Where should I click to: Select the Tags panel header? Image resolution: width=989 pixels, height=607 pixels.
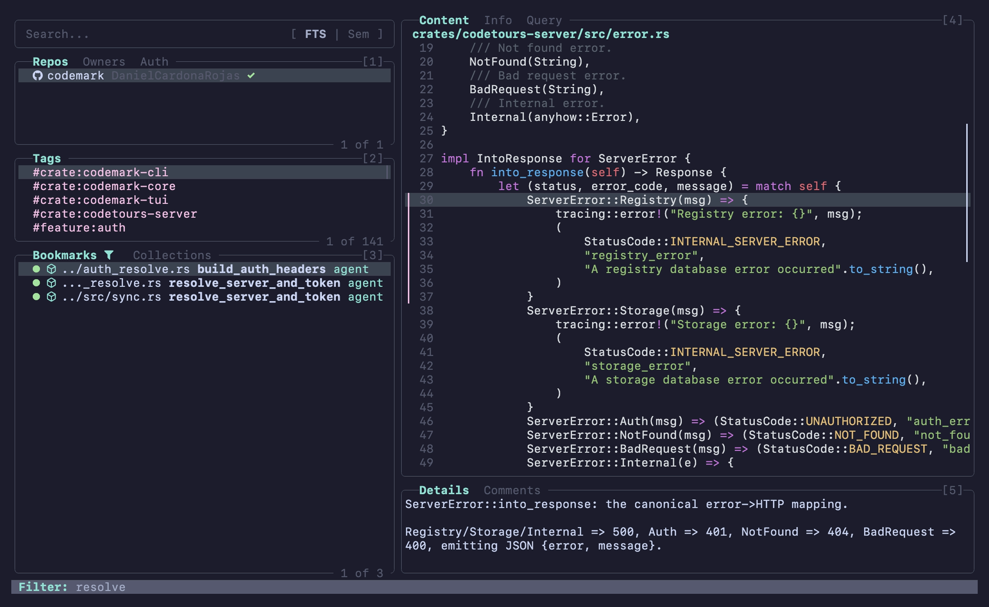(x=47, y=159)
